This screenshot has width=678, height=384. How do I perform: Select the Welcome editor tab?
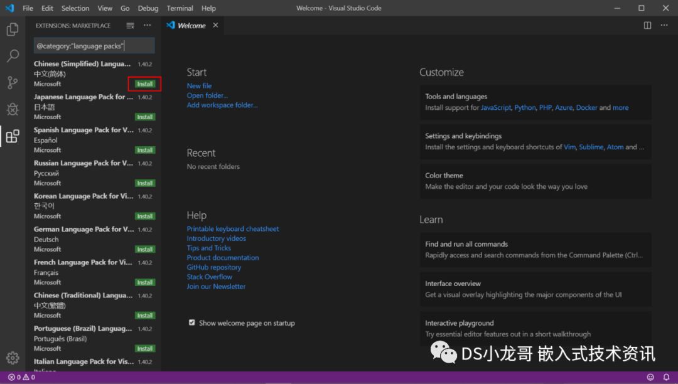[x=191, y=26]
